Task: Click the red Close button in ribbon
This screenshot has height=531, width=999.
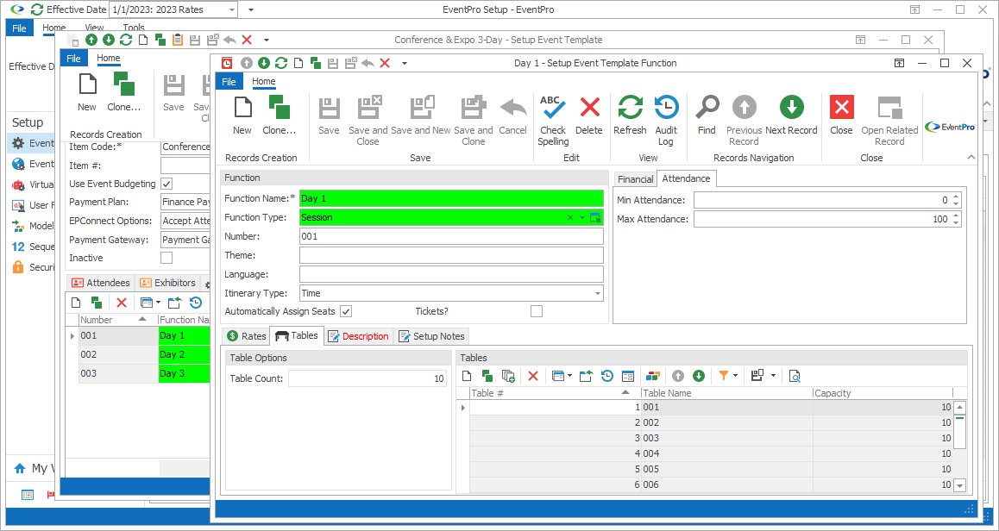Action: [842, 108]
